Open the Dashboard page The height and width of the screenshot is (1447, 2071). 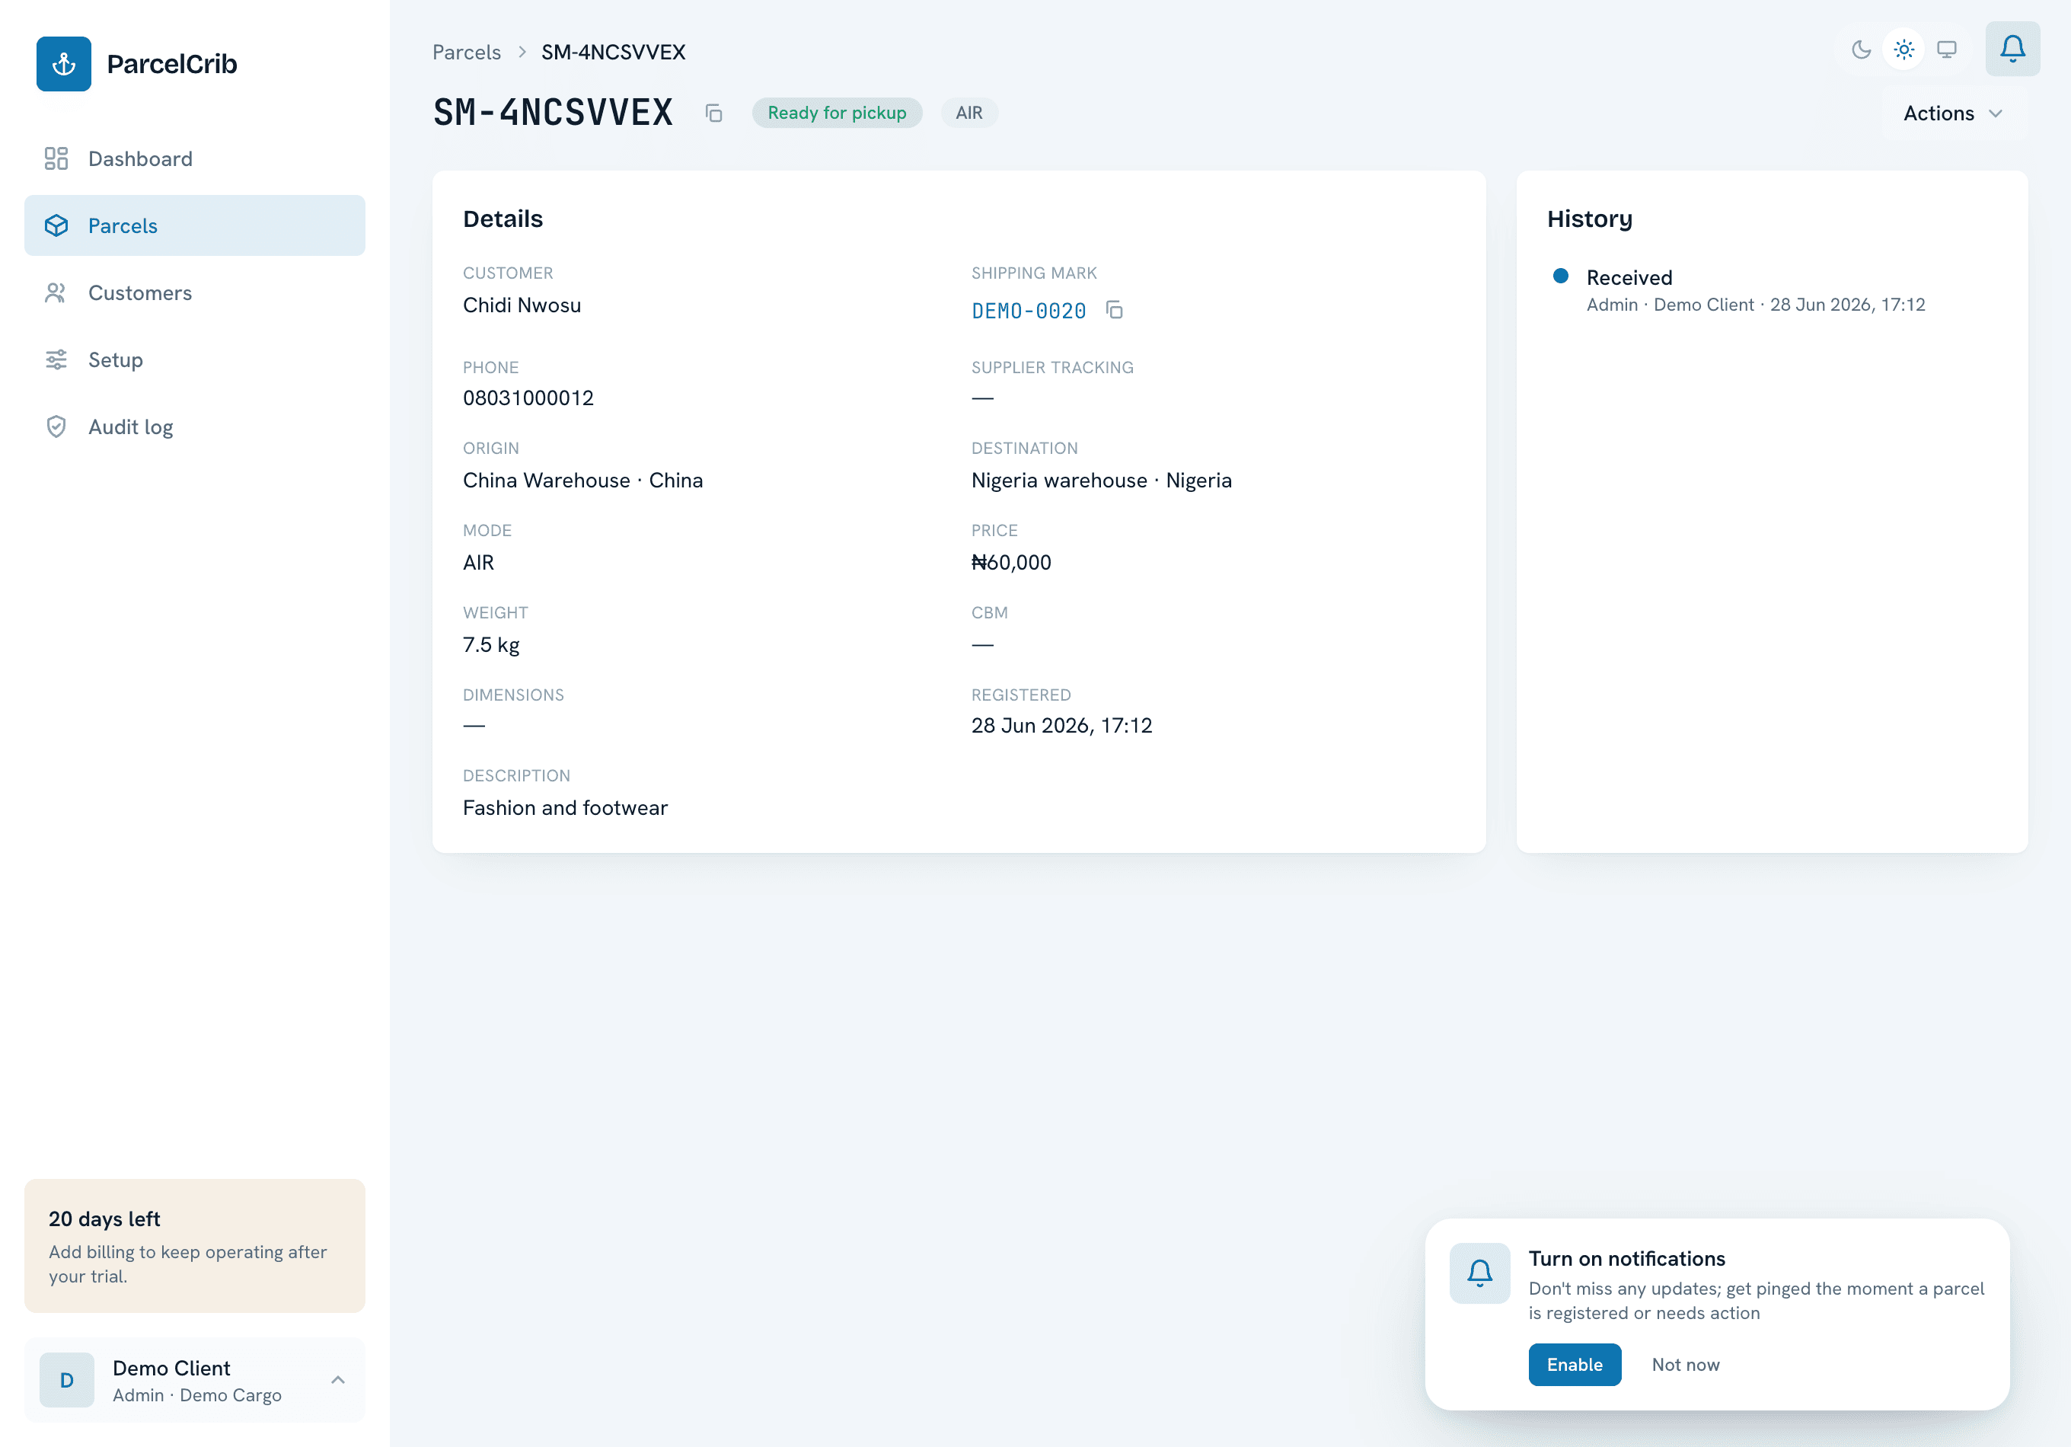click(195, 158)
